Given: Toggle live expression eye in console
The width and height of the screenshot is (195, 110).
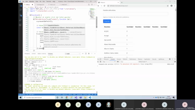Looking at the screenshot, I should click(118, 62).
